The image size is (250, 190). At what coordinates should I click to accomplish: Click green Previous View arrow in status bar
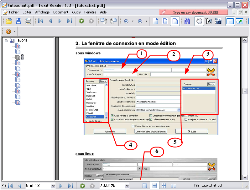82,186
